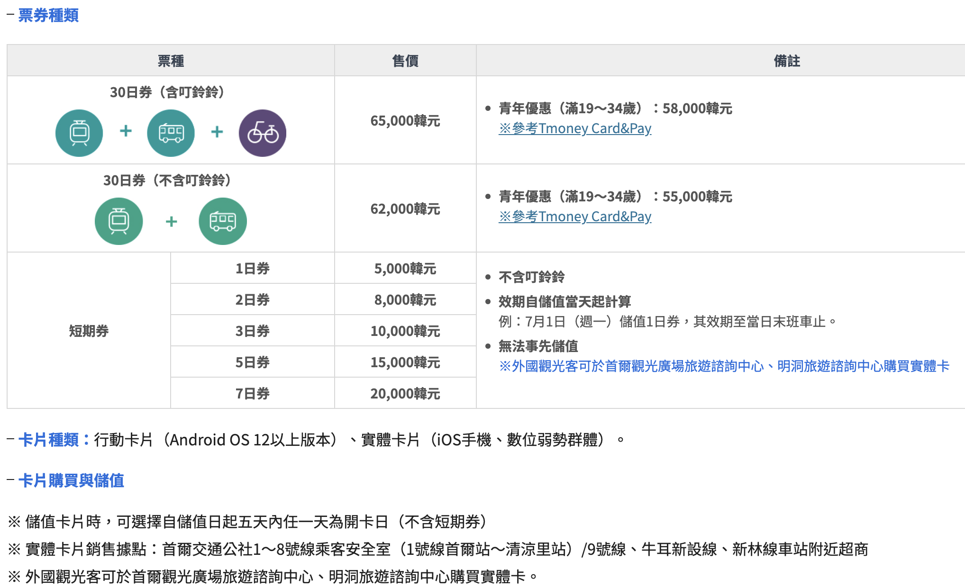Click the note starting ※ 儲值卡片時

click(x=250, y=522)
